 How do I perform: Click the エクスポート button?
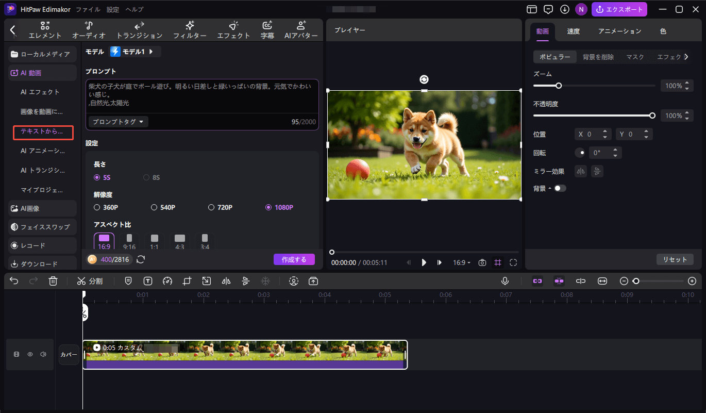point(619,9)
